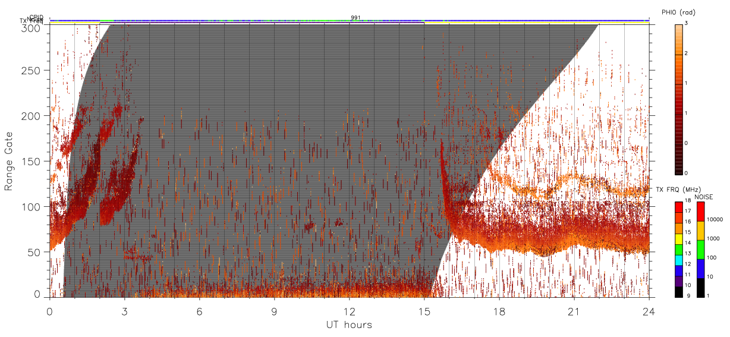The width and height of the screenshot is (730, 337).
Task: Click the cyan 12–13 MHz swatch in TX FRQ legend
Action: click(678, 259)
